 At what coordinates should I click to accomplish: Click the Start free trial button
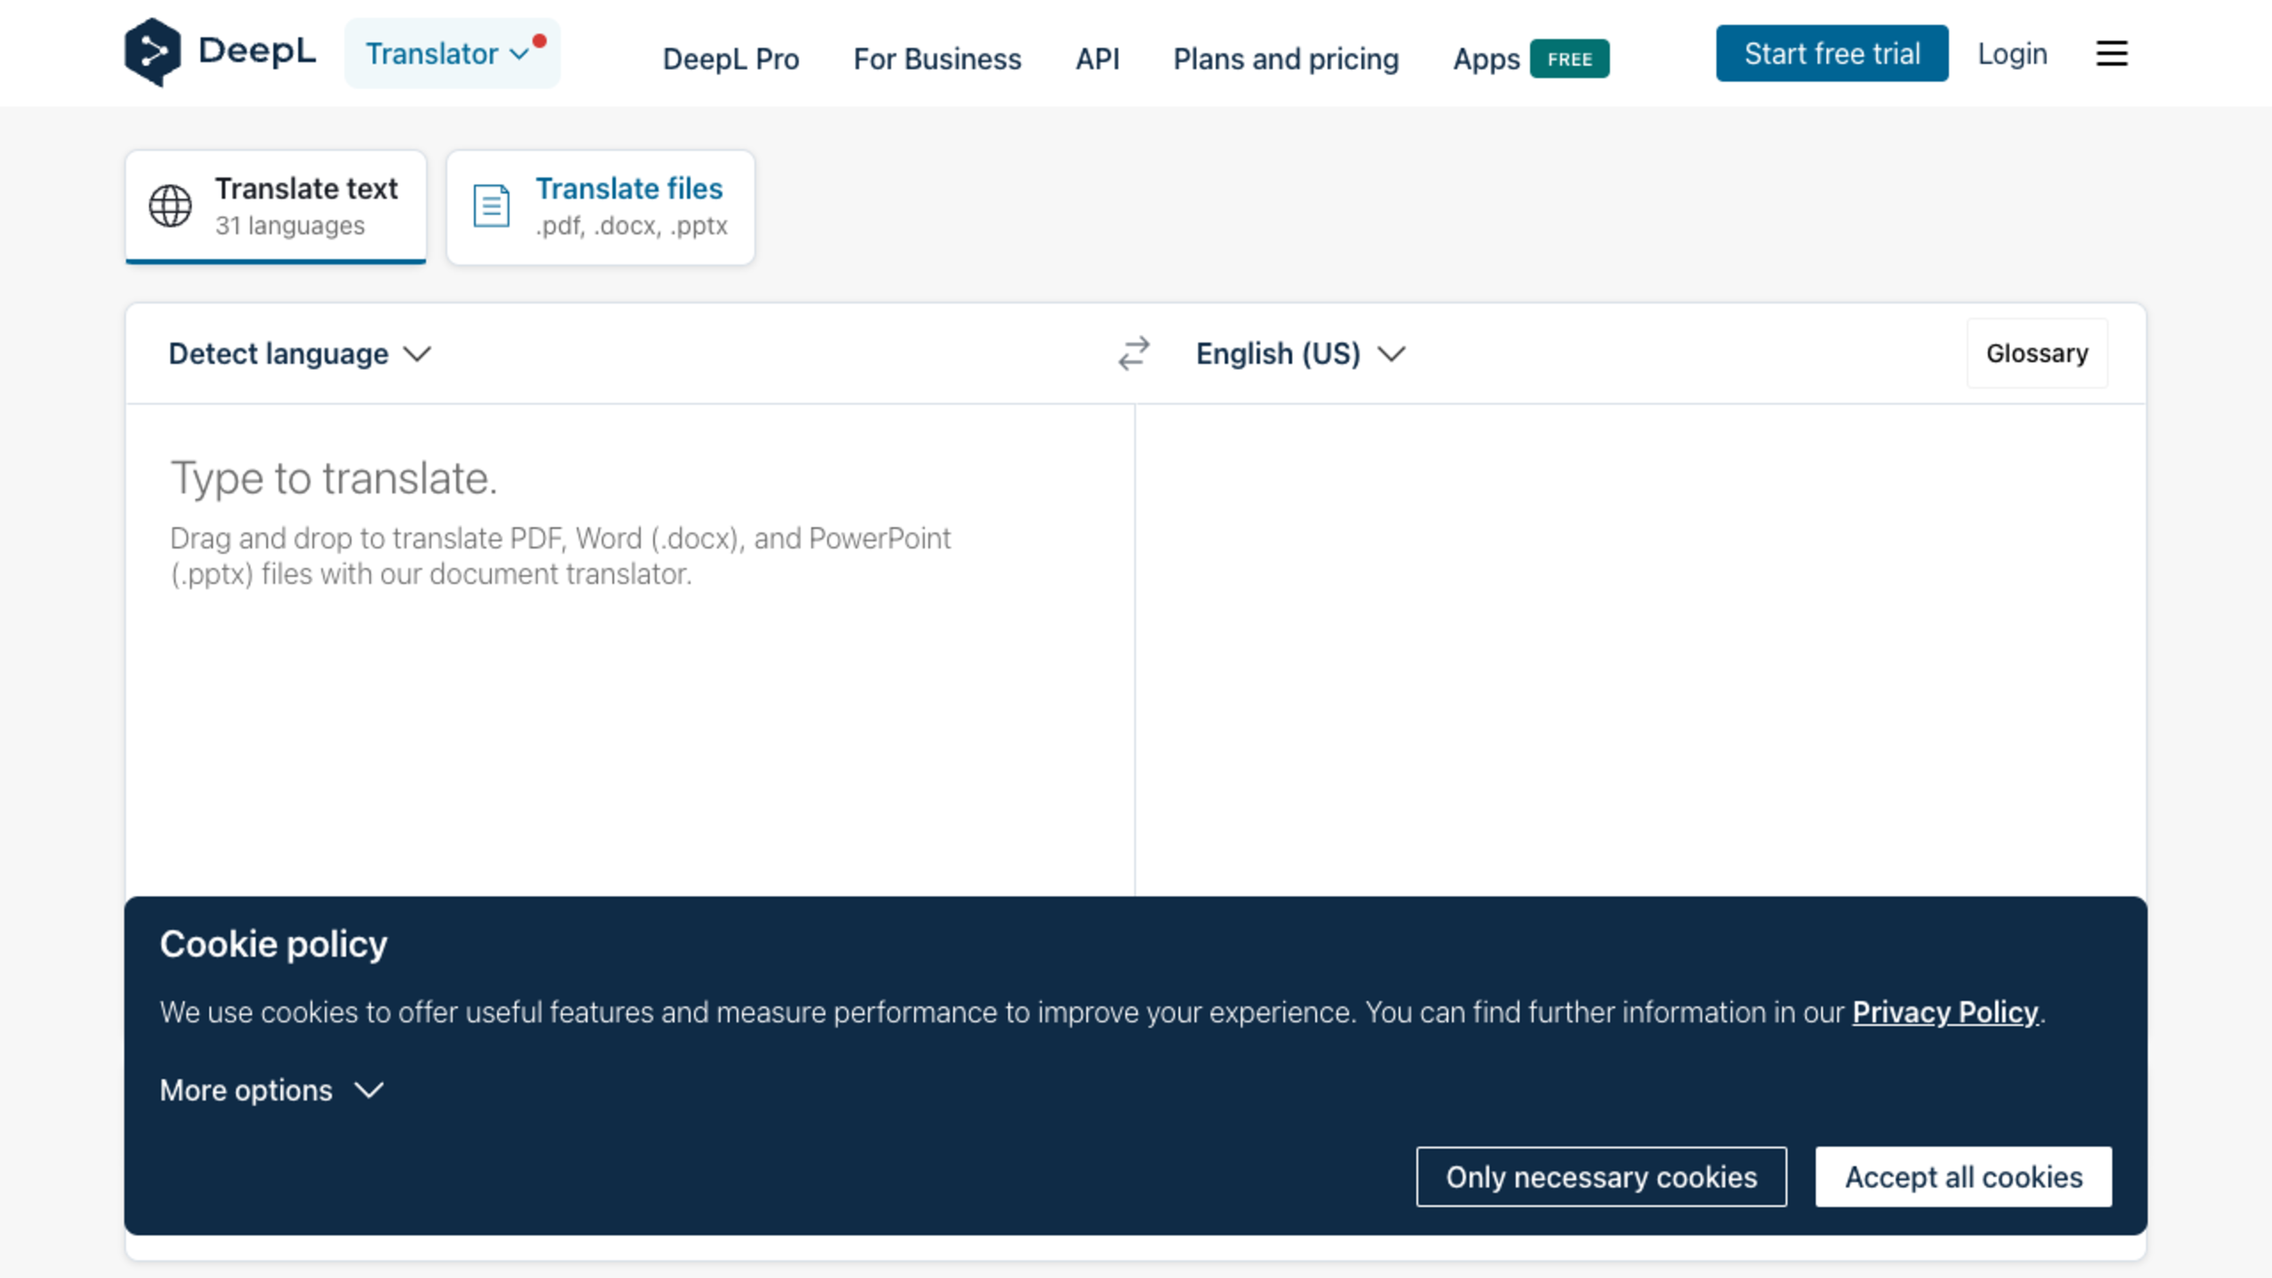click(x=1831, y=54)
